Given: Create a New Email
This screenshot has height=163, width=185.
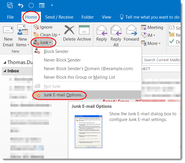Looking at the screenshot, I should click(x=8, y=37).
